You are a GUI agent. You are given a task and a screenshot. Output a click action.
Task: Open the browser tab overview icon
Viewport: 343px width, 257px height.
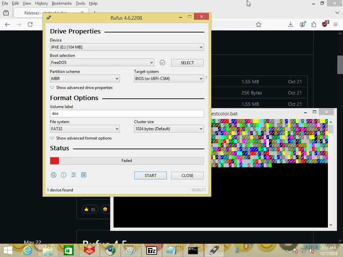(x=6, y=13)
